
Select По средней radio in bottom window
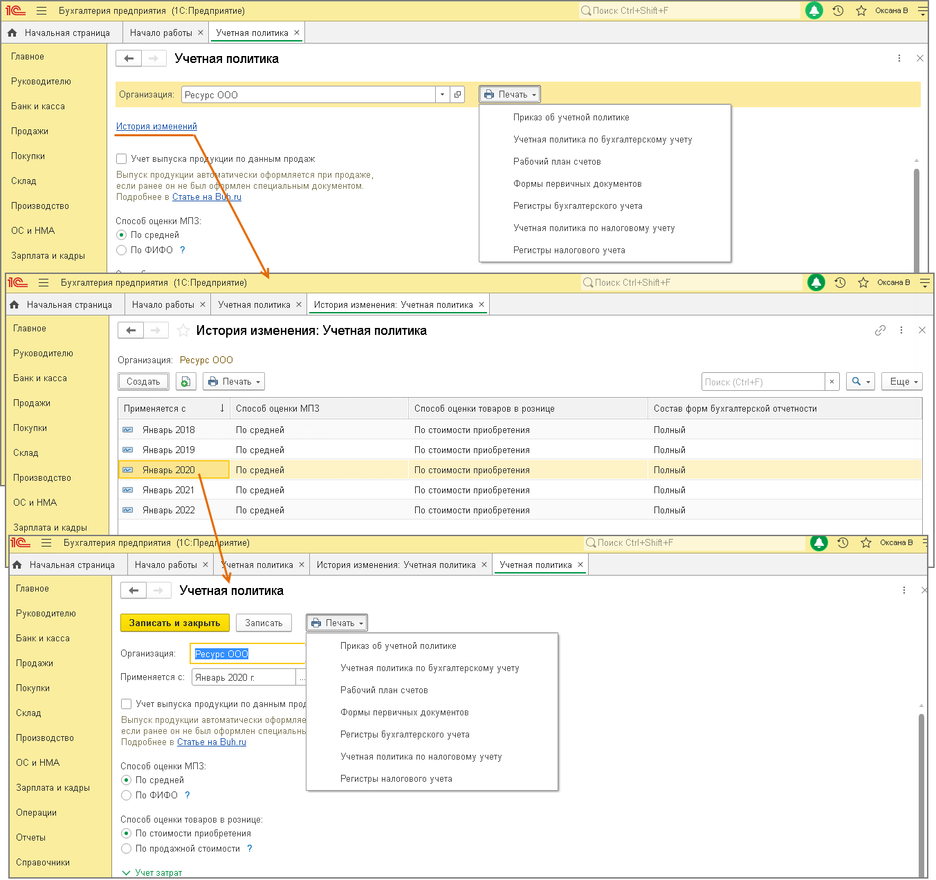(127, 780)
